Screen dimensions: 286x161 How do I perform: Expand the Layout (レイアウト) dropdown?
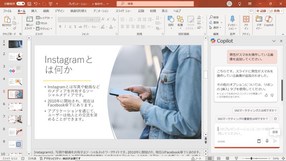tap(44, 18)
